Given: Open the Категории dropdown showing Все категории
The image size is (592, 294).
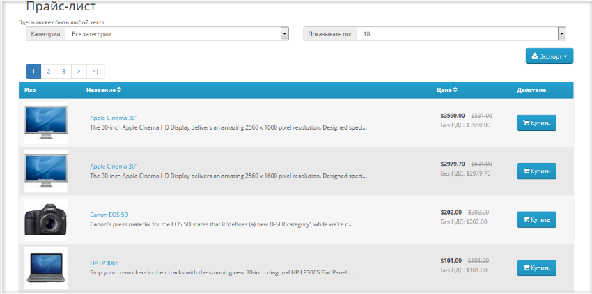Looking at the screenshot, I should coord(177,34).
